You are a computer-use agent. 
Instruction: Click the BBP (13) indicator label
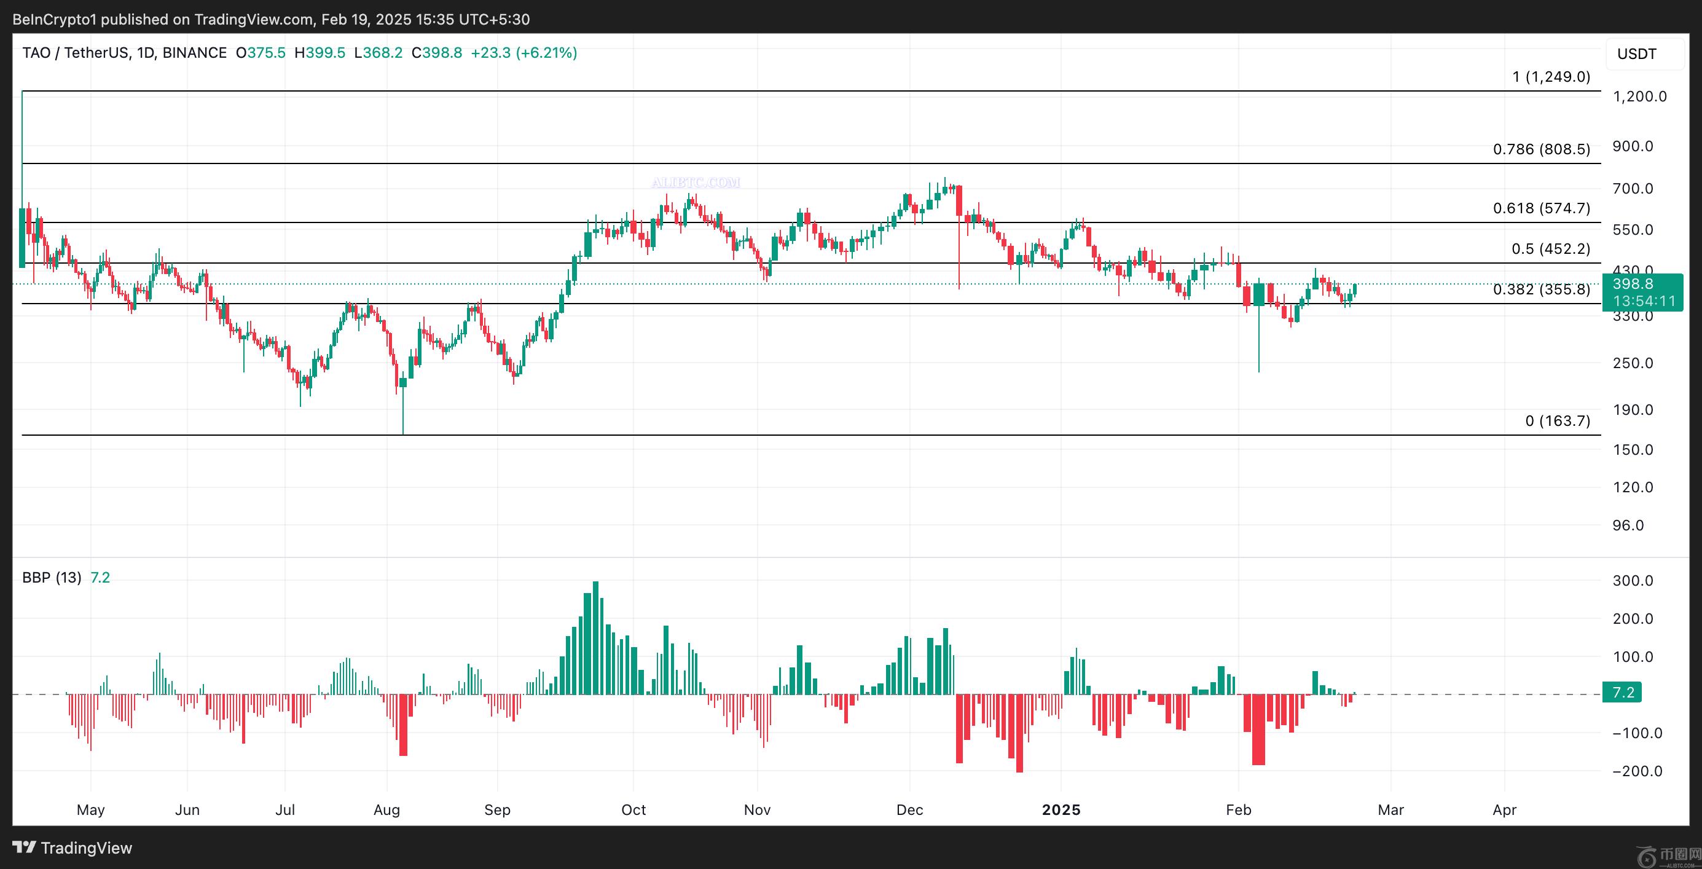click(x=52, y=578)
